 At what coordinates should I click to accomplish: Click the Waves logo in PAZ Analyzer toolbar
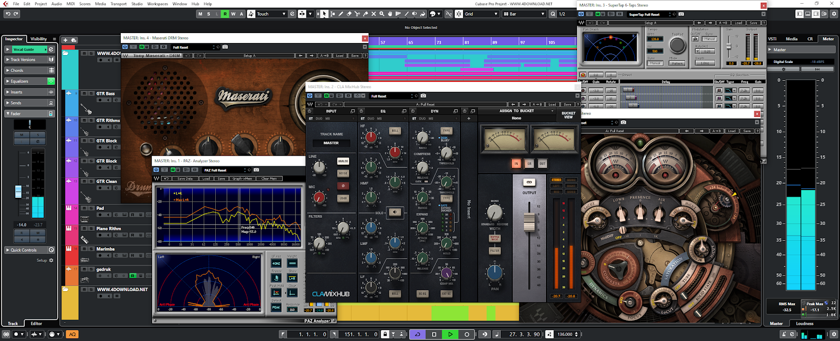(x=156, y=178)
